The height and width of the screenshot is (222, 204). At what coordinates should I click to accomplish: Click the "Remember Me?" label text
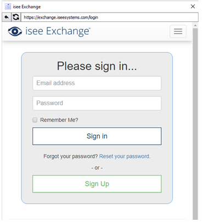point(59,120)
